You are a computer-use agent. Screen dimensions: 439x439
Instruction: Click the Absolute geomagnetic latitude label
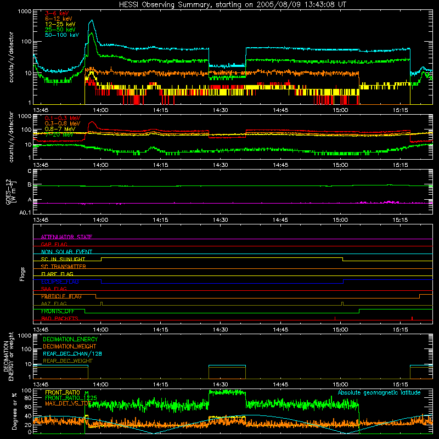coord(379,392)
